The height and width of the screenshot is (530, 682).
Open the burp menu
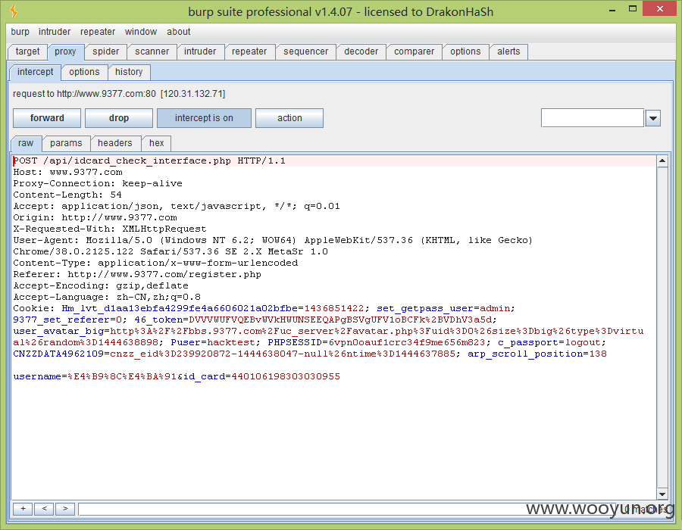coord(20,32)
